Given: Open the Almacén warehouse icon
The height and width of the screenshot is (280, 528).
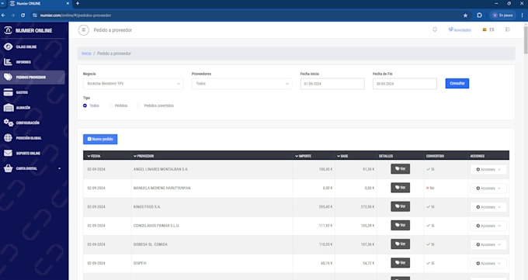Looking at the screenshot, I should 8,107.
